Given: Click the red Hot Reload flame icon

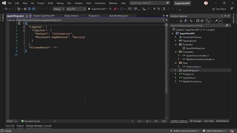Looking at the screenshot, I should [115, 9].
